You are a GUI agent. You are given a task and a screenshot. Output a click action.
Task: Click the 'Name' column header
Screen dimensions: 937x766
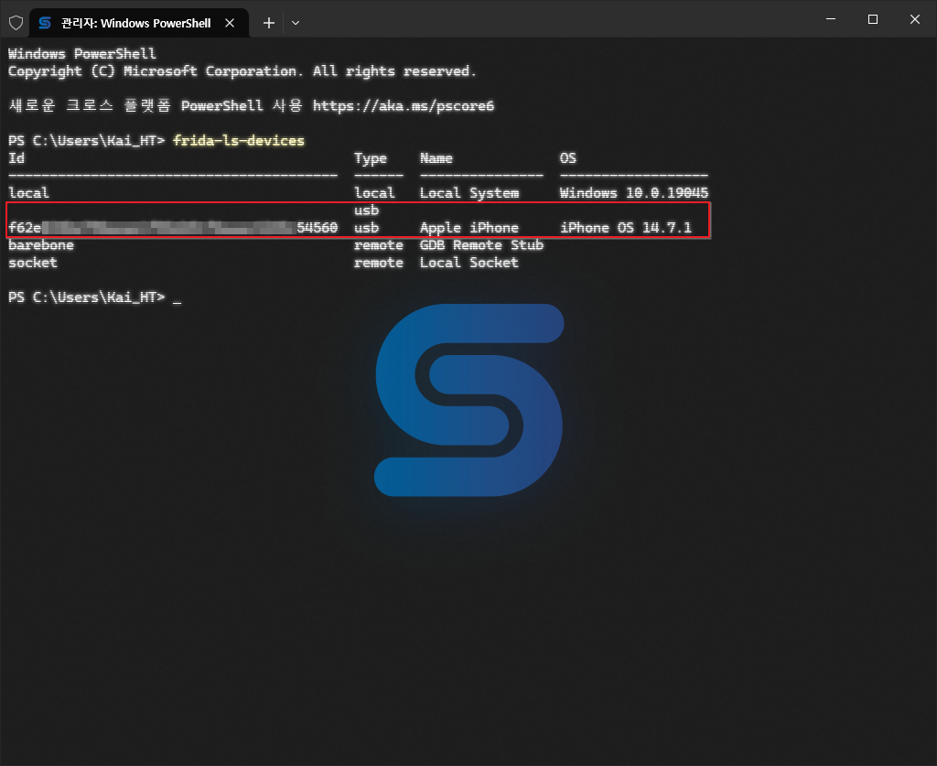pyautogui.click(x=436, y=157)
